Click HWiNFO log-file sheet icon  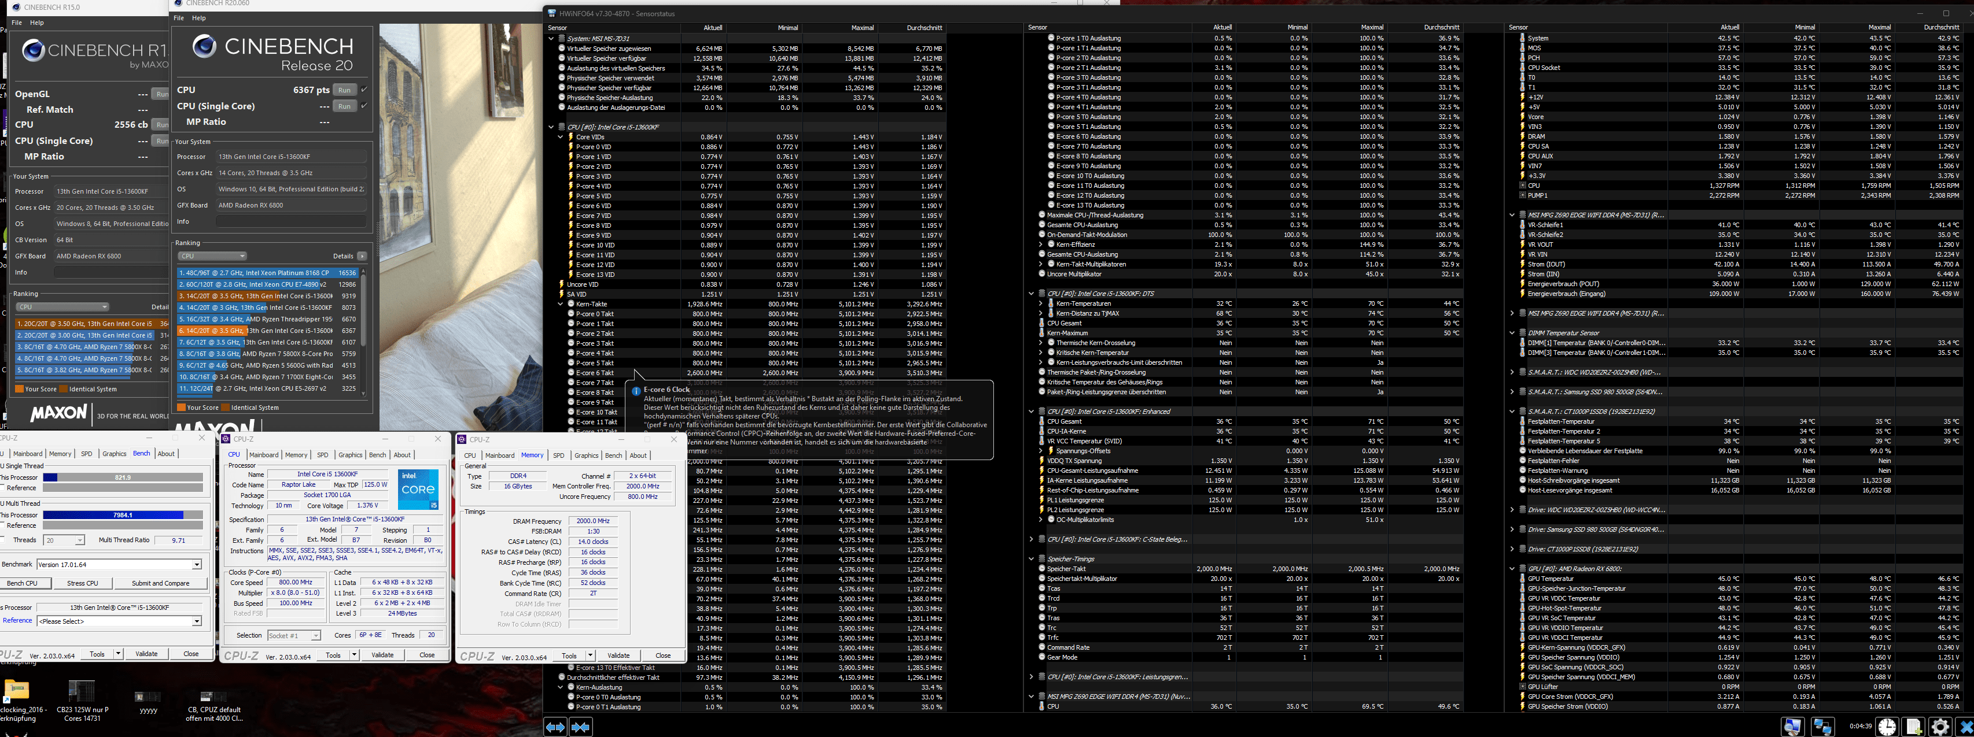tap(1914, 726)
